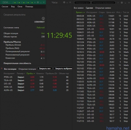Open the Сессия menu
This screenshot has height=130, width=131.
coord(5,7)
